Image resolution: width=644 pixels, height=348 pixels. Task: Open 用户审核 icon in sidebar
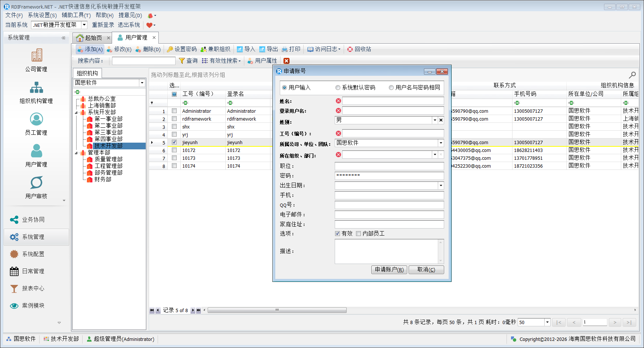(36, 183)
